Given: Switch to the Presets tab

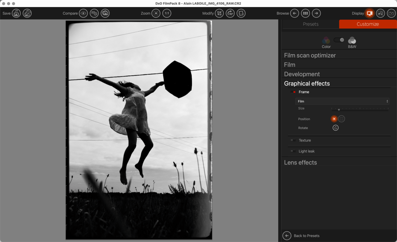Looking at the screenshot, I should (311, 24).
